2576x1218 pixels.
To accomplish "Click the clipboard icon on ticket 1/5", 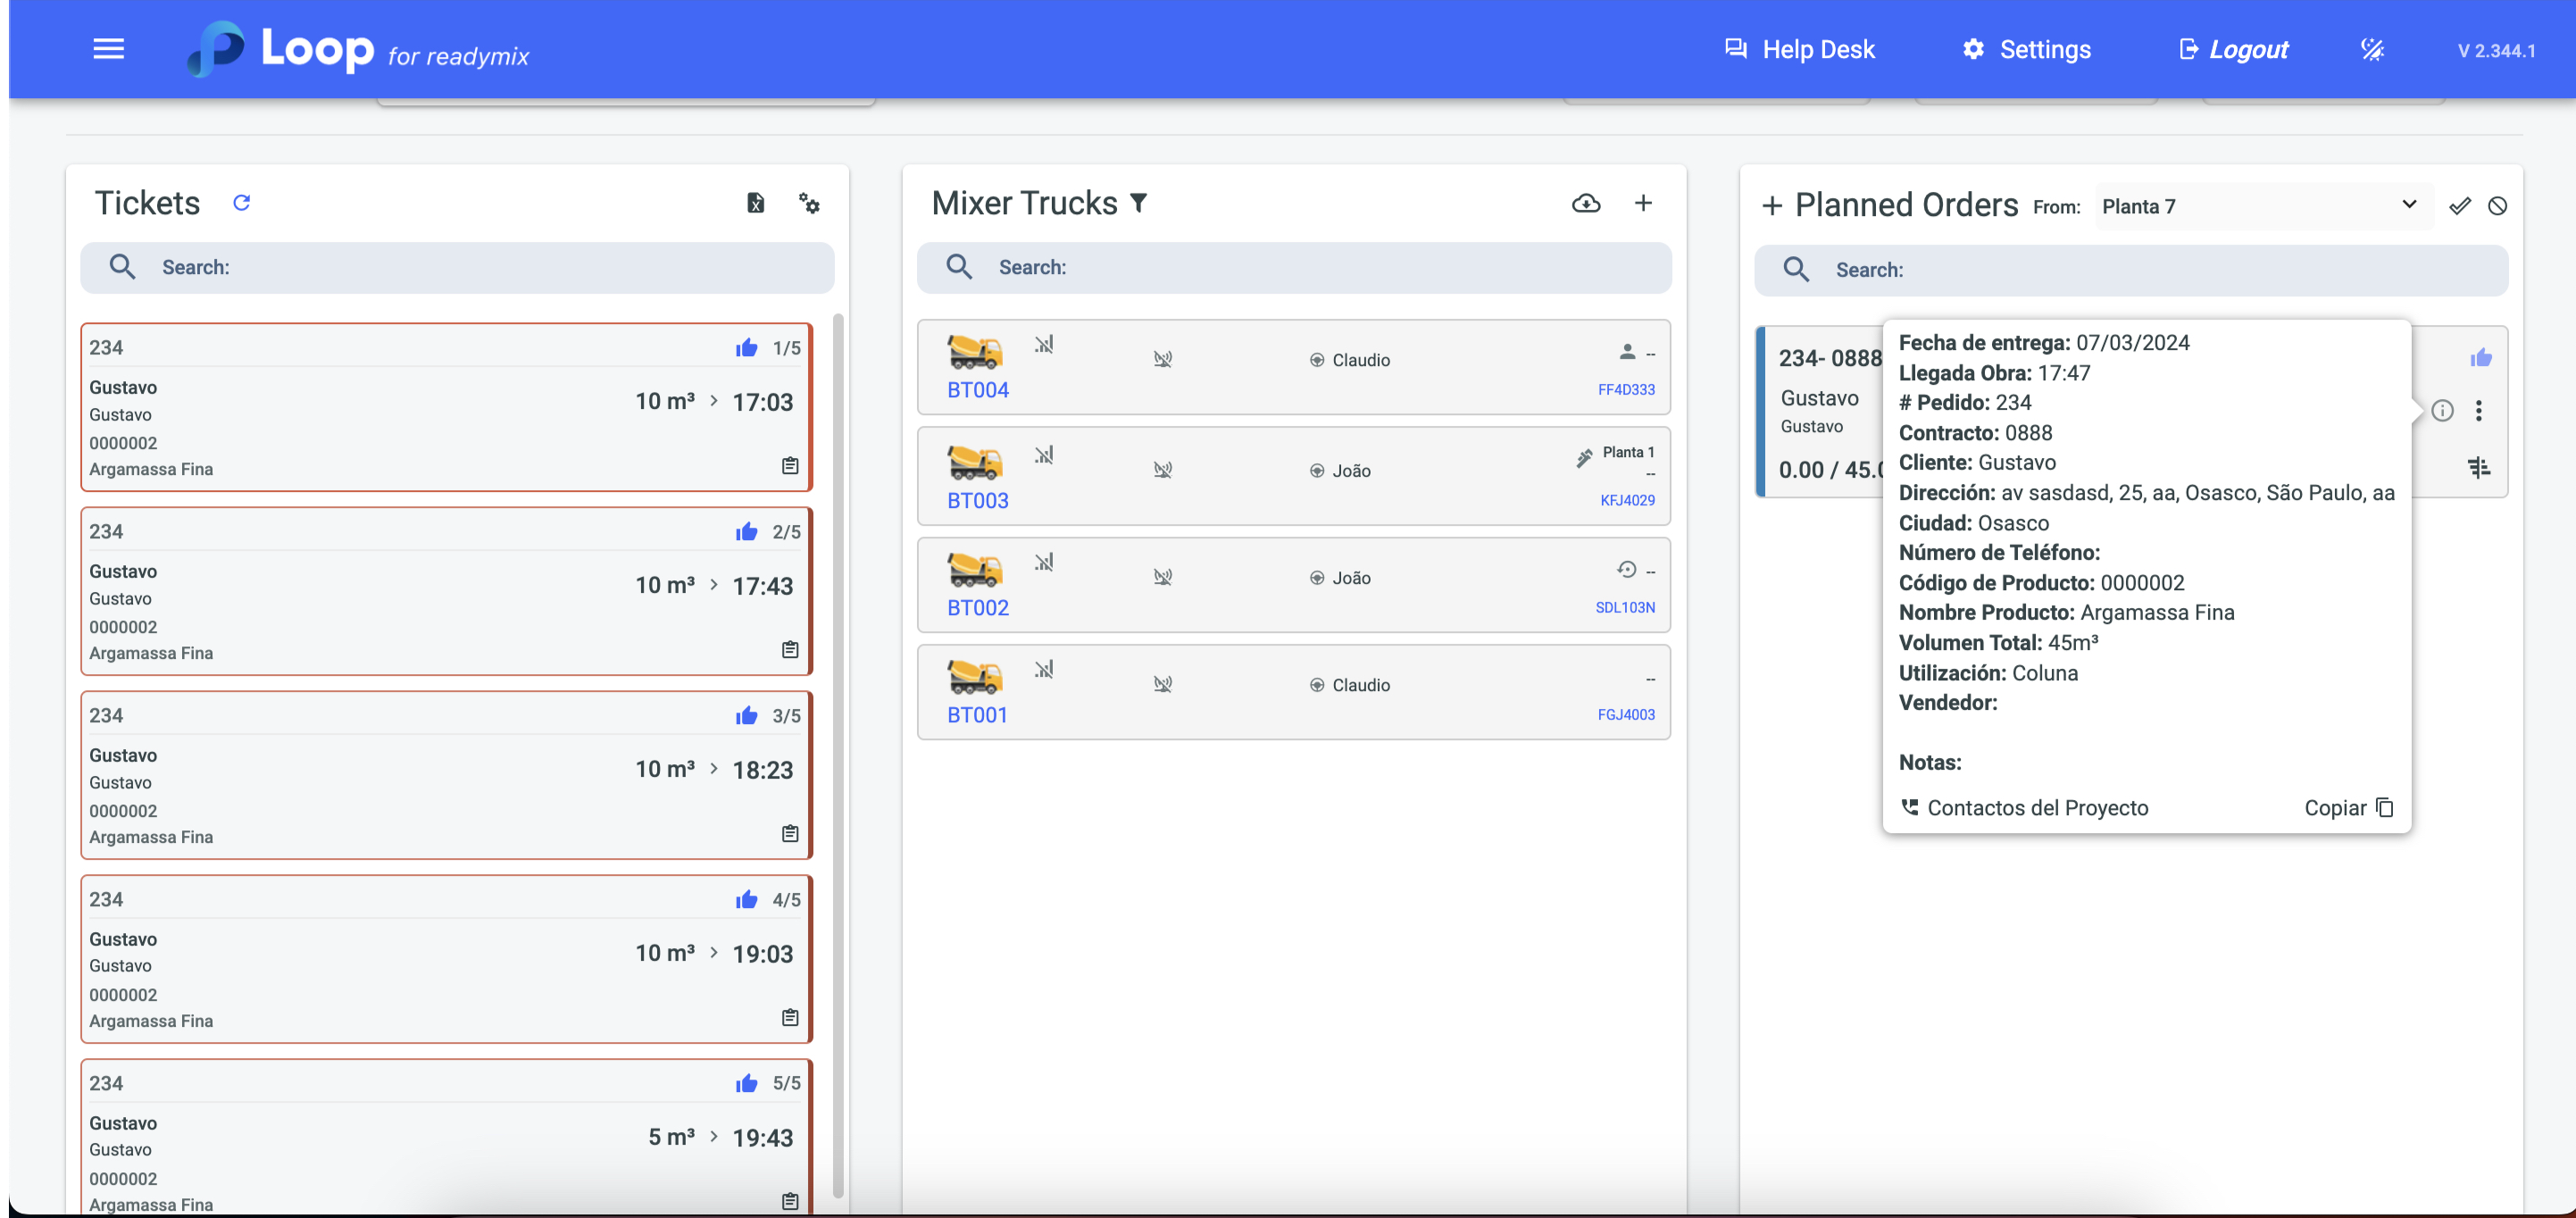I will [x=790, y=466].
